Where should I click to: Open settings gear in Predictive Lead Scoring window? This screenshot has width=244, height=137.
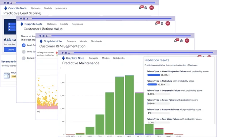pos(146,8)
